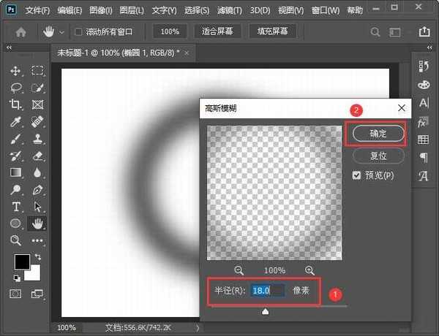Expand the workspace switcher dropdown
This screenshot has height=336, width=439.
399,32
